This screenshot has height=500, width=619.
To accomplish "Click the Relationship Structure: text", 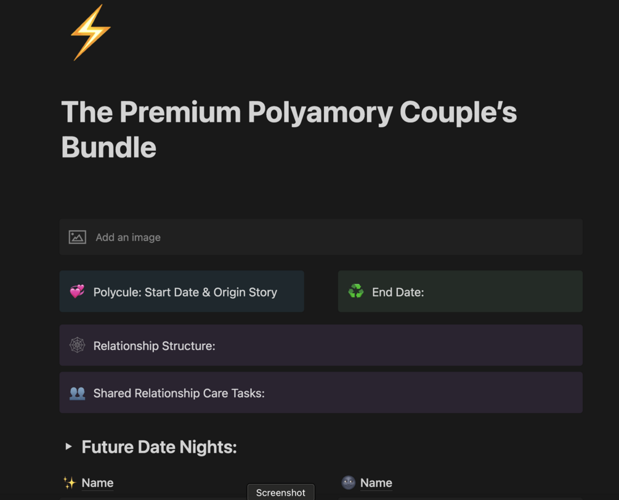I will 154,346.
